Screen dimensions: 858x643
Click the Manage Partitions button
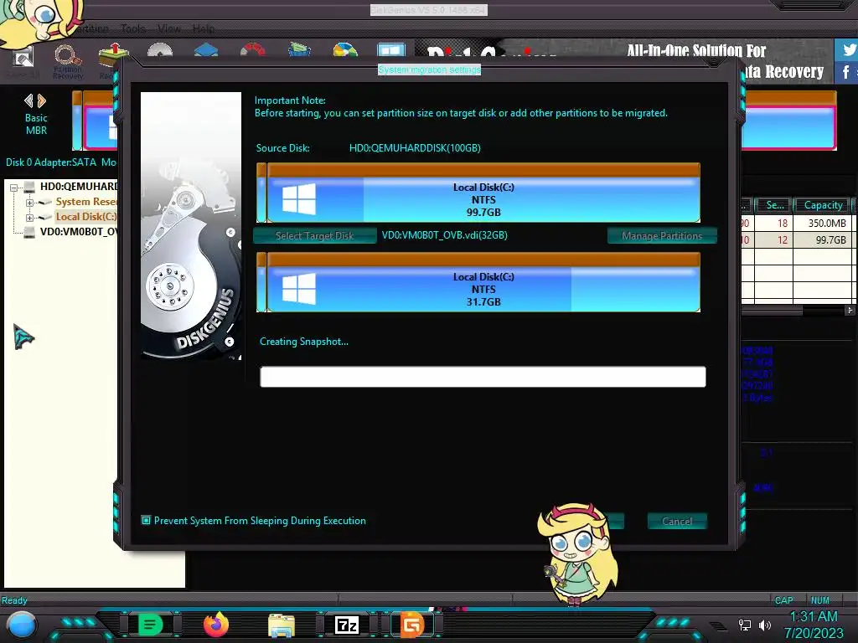(x=662, y=235)
